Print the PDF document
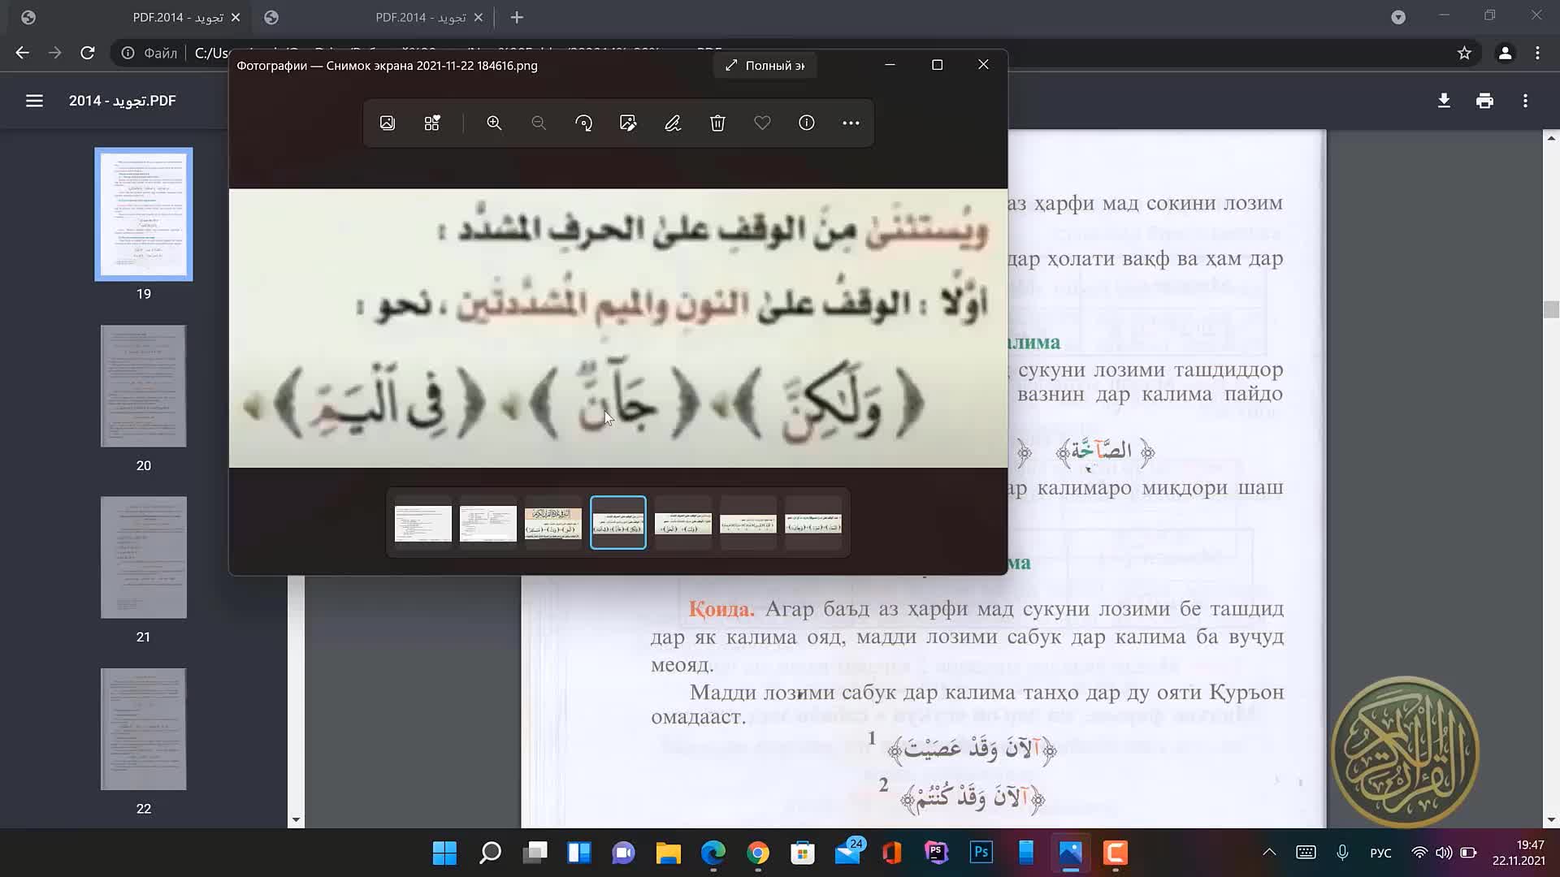1560x877 pixels. [1484, 101]
